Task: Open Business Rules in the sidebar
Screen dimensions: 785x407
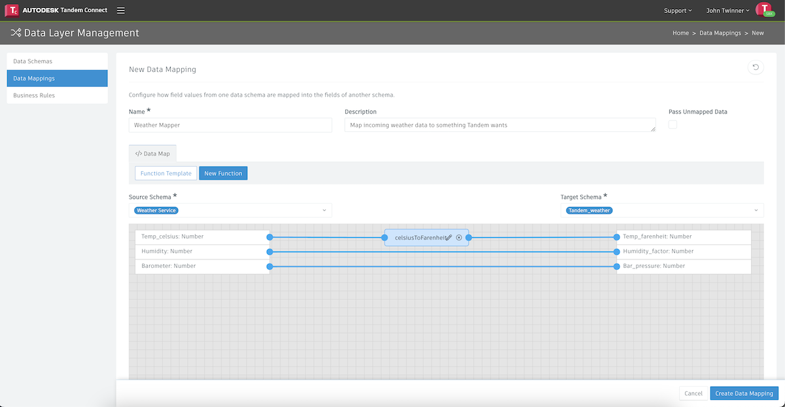Action: 57,95
